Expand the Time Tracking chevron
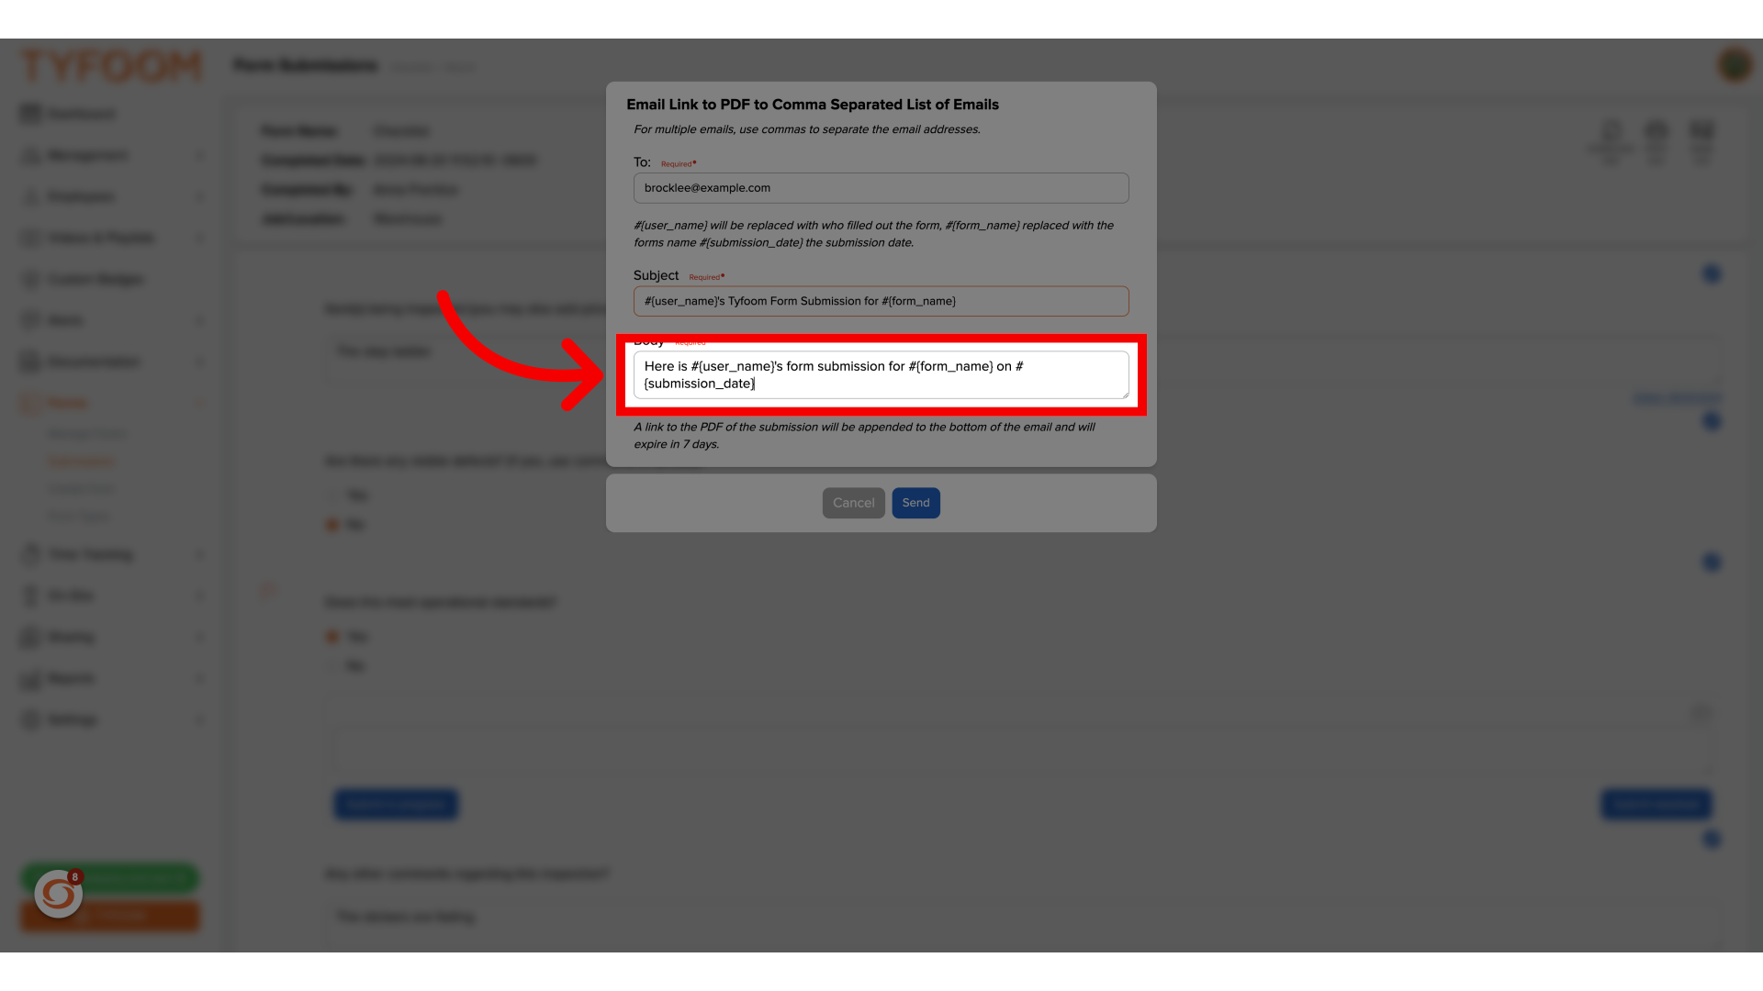 point(200,554)
